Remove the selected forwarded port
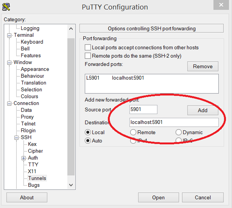 [203, 66]
